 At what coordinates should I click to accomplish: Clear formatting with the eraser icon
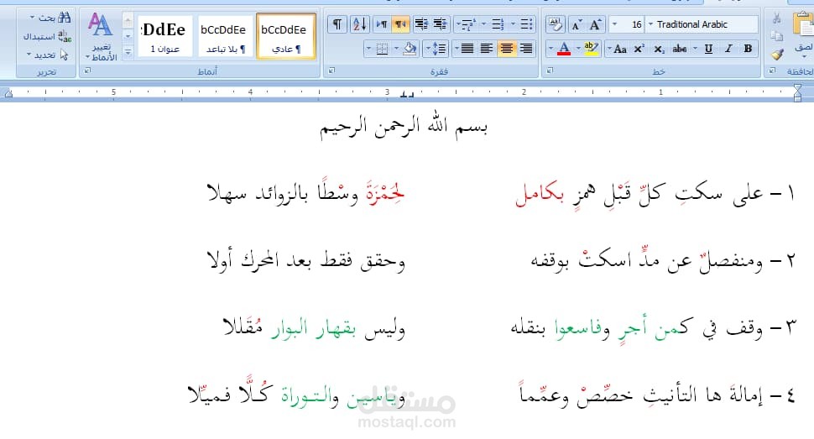[555, 24]
